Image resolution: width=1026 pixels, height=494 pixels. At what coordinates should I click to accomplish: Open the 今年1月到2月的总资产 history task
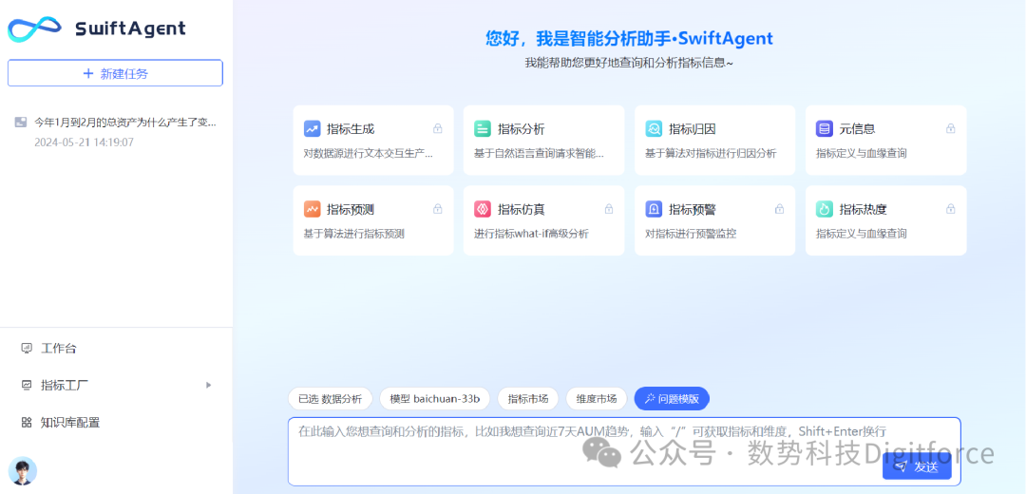pos(125,122)
